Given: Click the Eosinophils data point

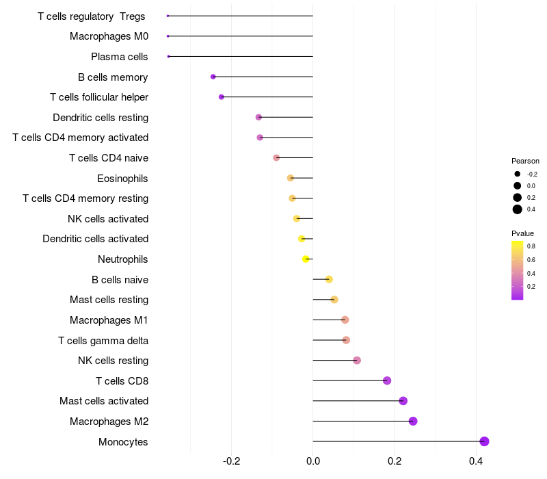Looking at the screenshot, I should (290, 178).
